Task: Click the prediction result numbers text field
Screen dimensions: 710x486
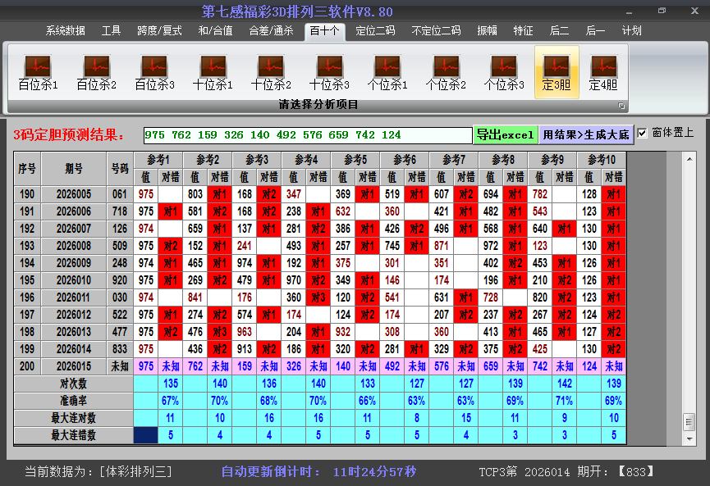Action: point(307,134)
